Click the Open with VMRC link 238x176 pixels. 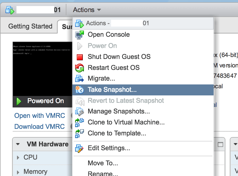point(39,116)
